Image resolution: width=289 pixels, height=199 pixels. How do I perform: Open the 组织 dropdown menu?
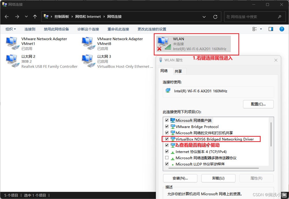coord(10,29)
